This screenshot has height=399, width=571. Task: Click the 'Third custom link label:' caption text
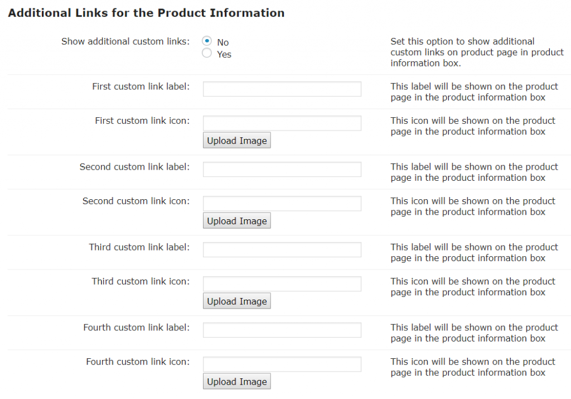139,247
